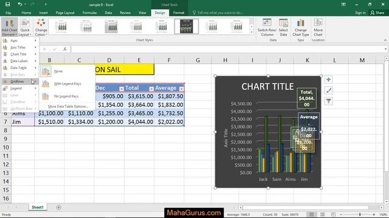Open the Average column filter dropdown
Screen dimensions: 389x218
click(x=181, y=89)
